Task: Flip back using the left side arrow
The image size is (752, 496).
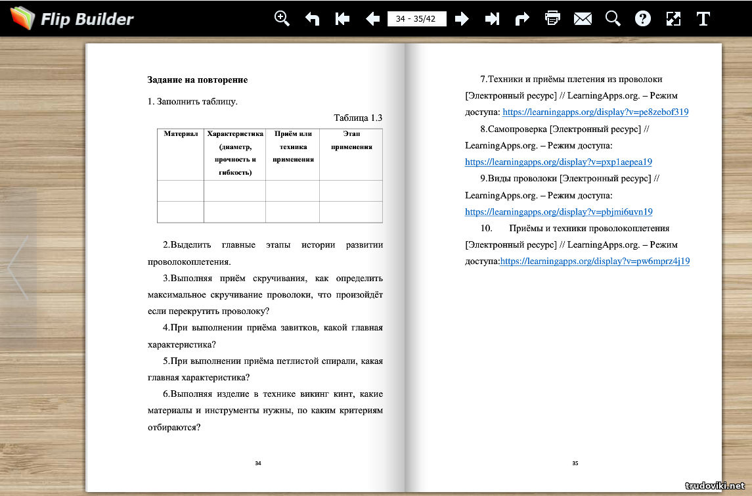Action: click(18, 267)
